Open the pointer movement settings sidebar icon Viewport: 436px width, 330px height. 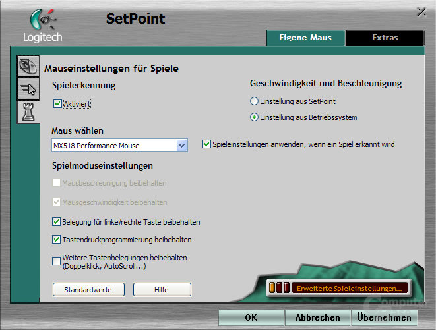click(28, 89)
